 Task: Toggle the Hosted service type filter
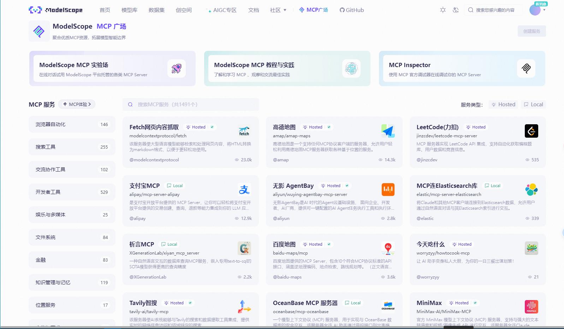coord(504,104)
